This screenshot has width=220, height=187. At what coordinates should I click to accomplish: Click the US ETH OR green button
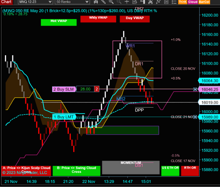click(x=170, y=171)
